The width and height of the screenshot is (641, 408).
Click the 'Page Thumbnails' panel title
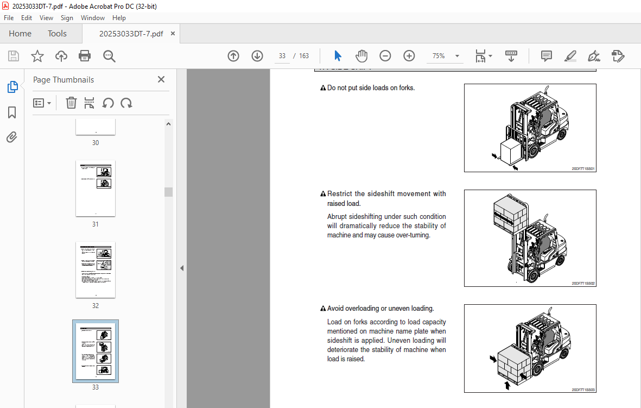click(64, 80)
